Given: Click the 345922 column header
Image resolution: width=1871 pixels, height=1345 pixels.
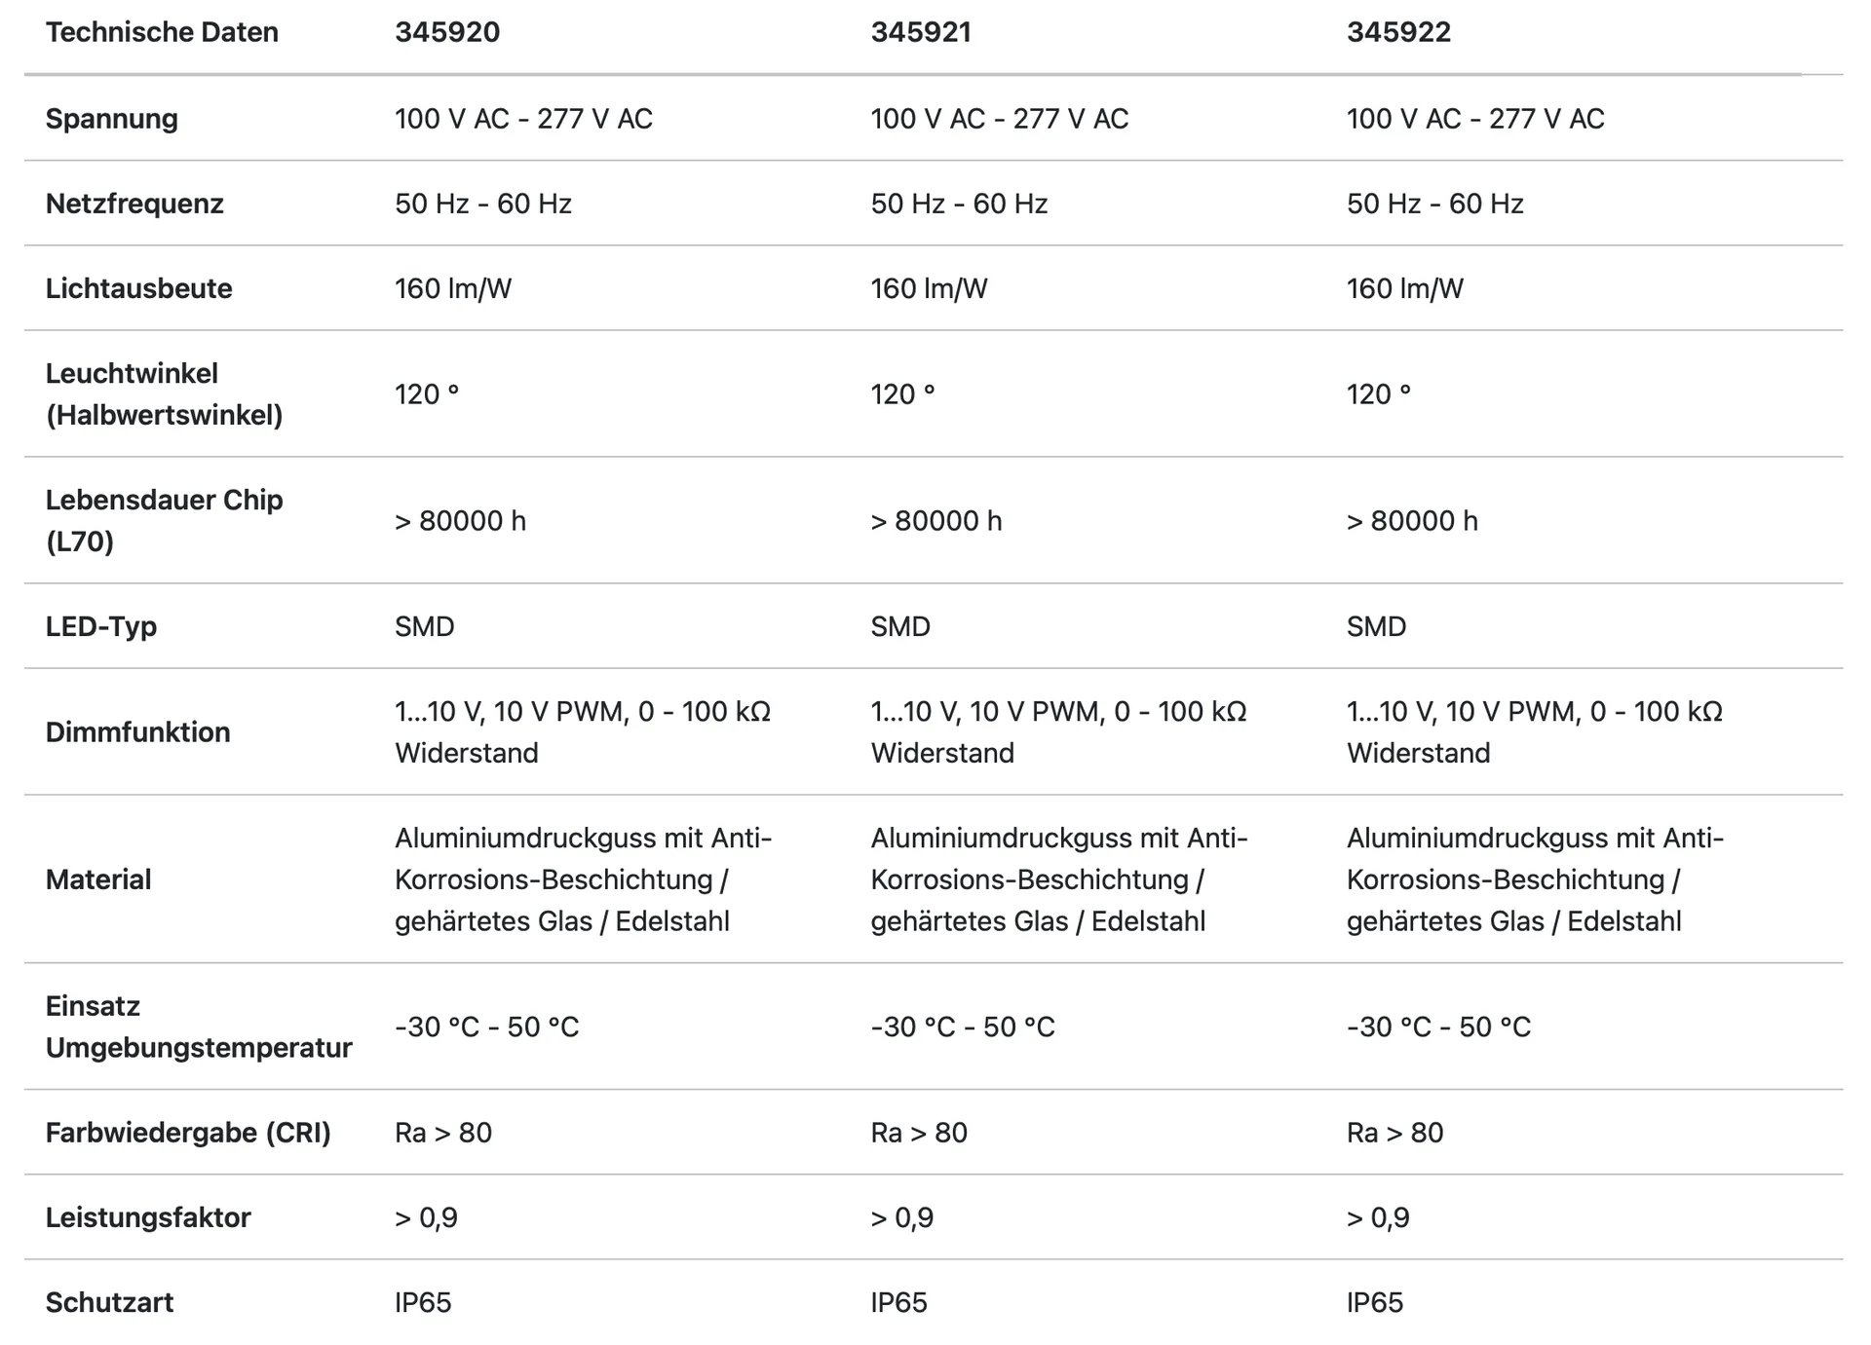Looking at the screenshot, I should pos(1398,32).
